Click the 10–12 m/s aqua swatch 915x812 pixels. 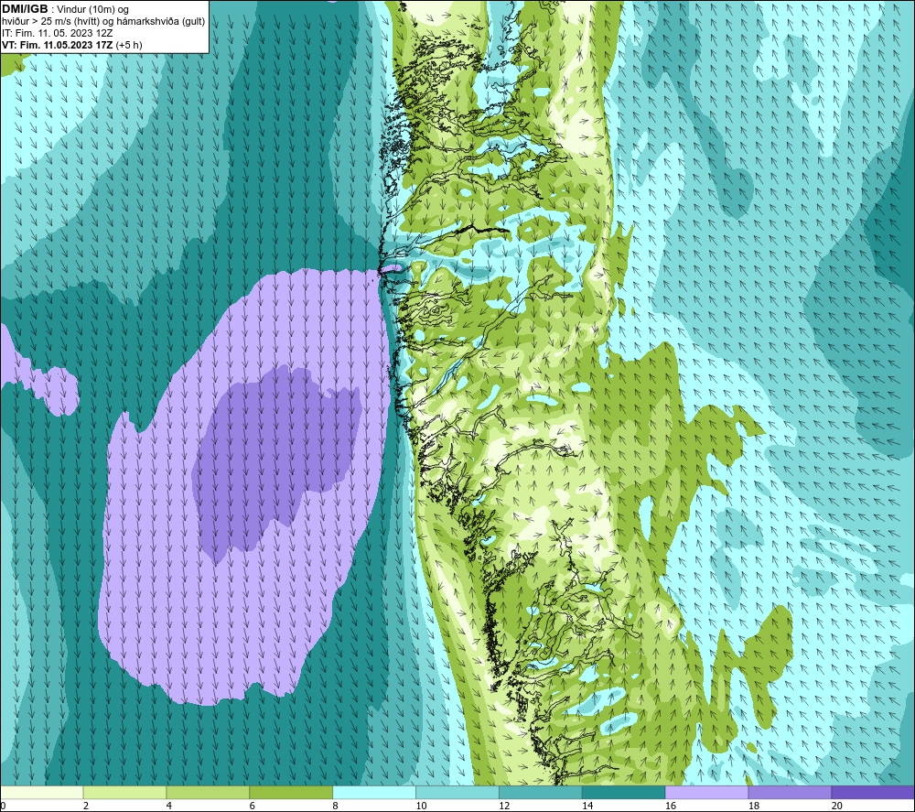457,792
